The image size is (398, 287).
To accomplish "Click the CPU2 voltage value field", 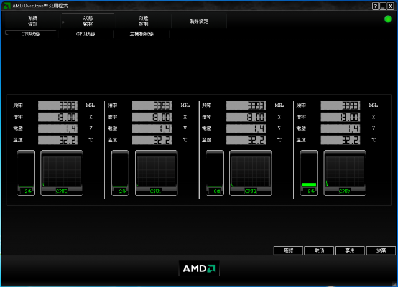I will (246, 129).
